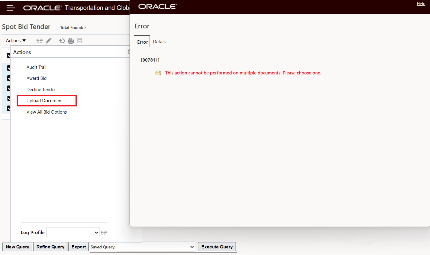Choose Upload Document from the Actions list
Image resolution: width=430 pixels, height=255 pixels.
click(45, 101)
